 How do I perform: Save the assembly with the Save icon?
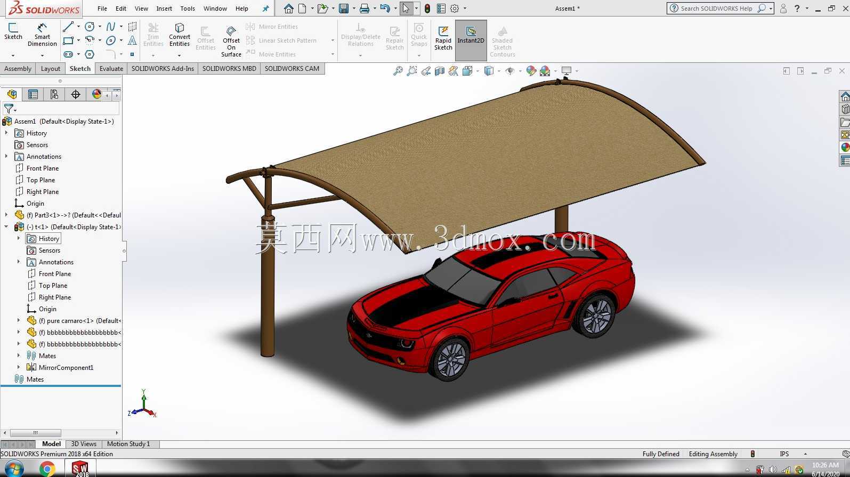(x=344, y=9)
